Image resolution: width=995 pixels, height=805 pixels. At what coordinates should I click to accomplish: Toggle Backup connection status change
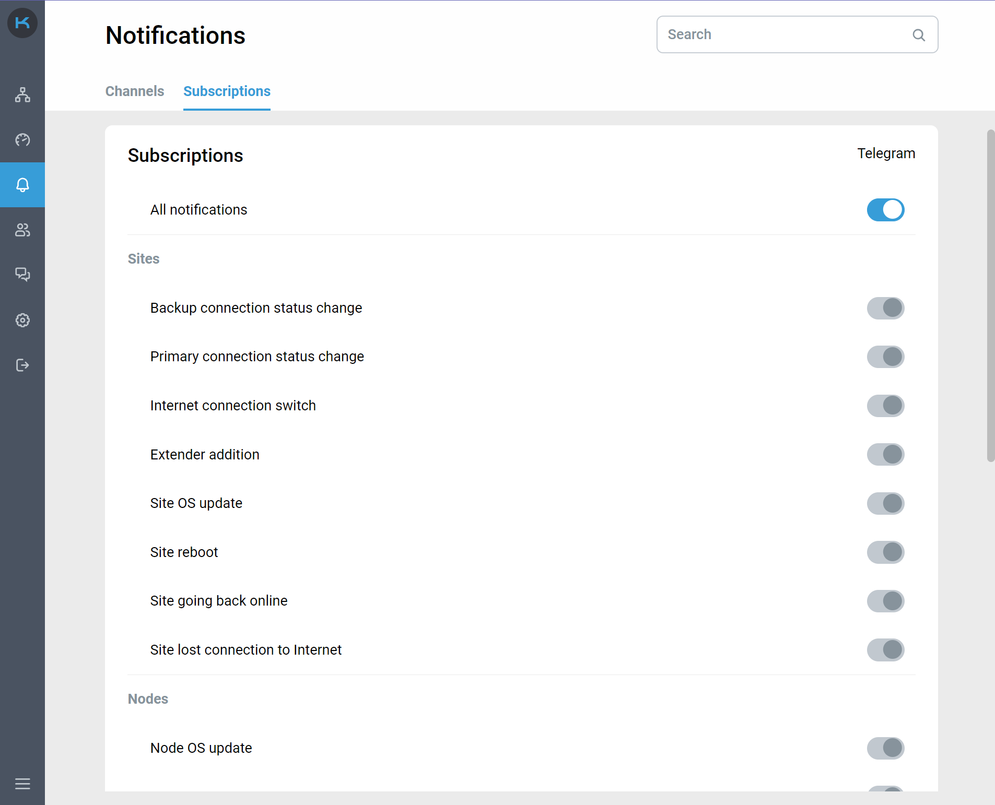click(x=885, y=308)
